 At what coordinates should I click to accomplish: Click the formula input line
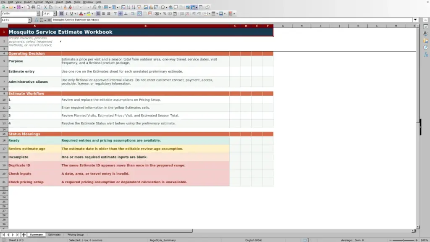tap(232, 20)
